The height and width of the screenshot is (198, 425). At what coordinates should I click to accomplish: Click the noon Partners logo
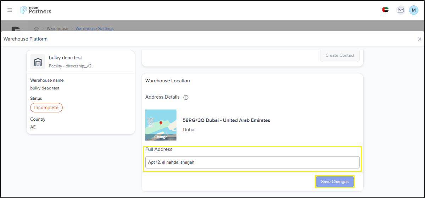click(36, 10)
